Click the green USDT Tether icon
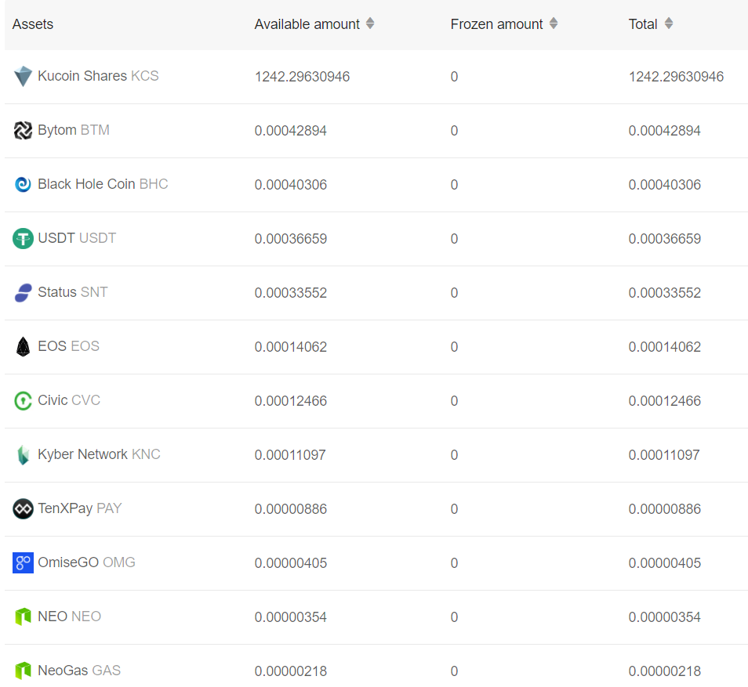The image size is (748, 687). pyautogui.click(x=23, y=238)
